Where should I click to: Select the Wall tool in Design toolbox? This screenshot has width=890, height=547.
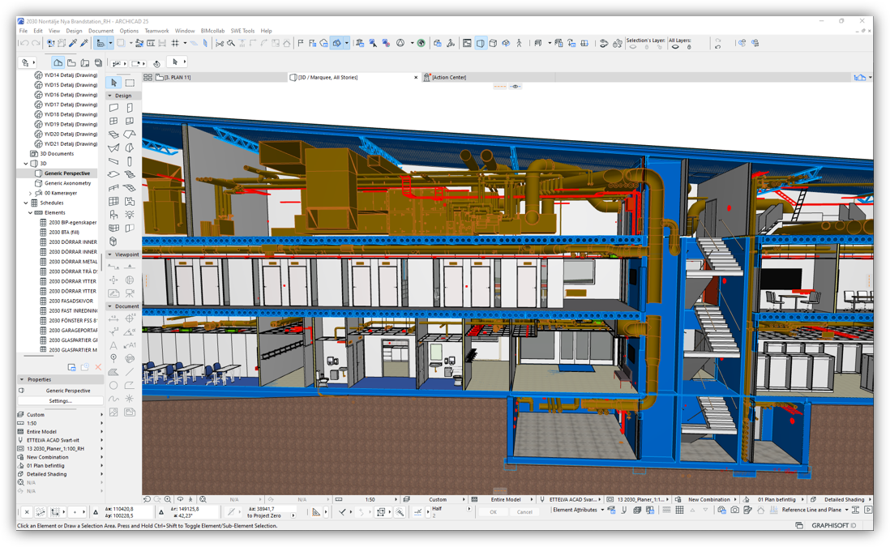[x=113, y=108]
